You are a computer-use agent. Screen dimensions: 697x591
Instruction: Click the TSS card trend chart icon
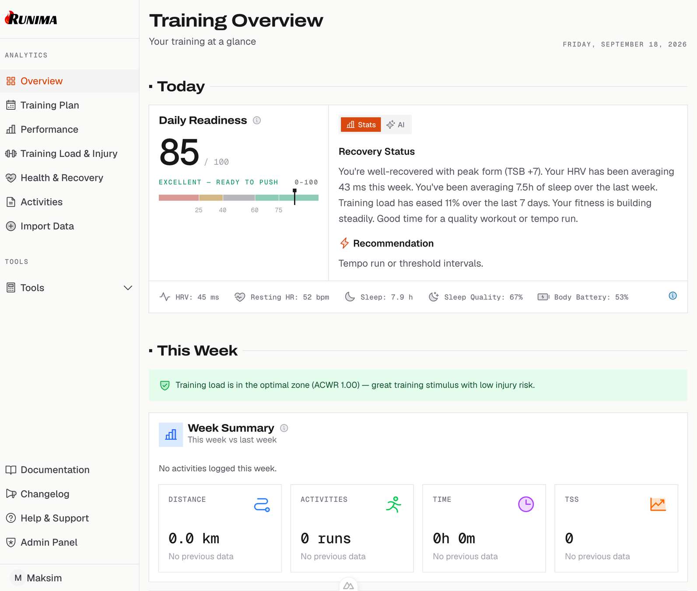[658, 504]
